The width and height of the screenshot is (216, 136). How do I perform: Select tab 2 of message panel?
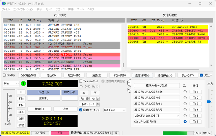129,90
